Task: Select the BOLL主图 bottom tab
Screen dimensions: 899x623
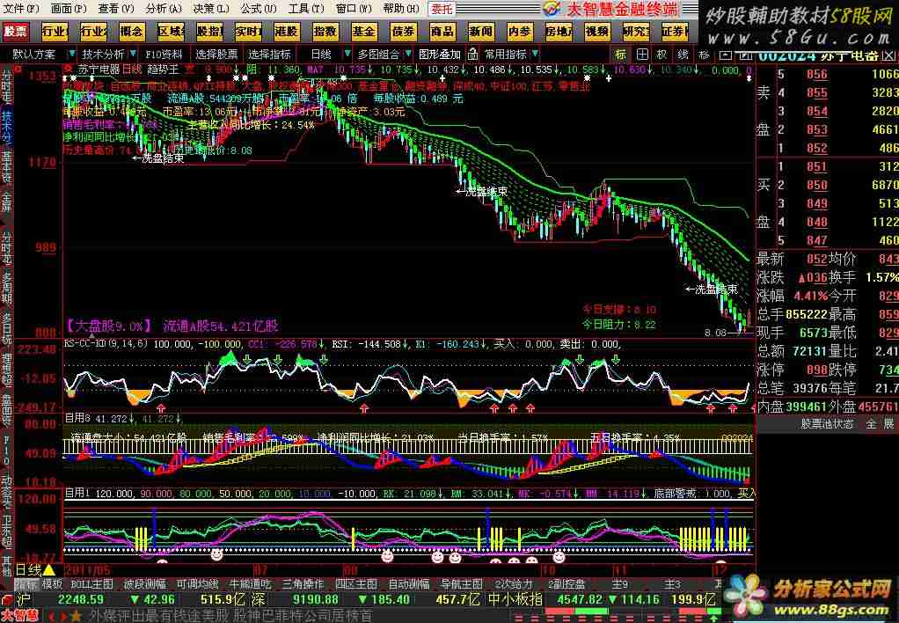Action: [x=91, y=584]
